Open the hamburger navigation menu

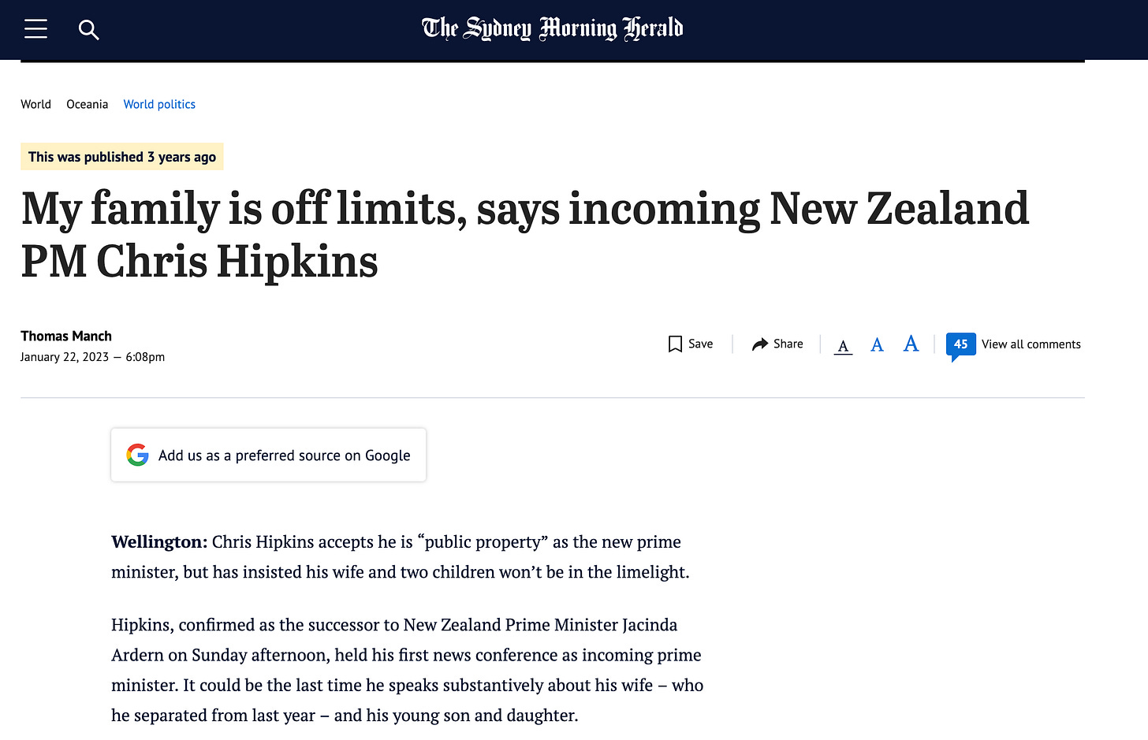[35, 29]
